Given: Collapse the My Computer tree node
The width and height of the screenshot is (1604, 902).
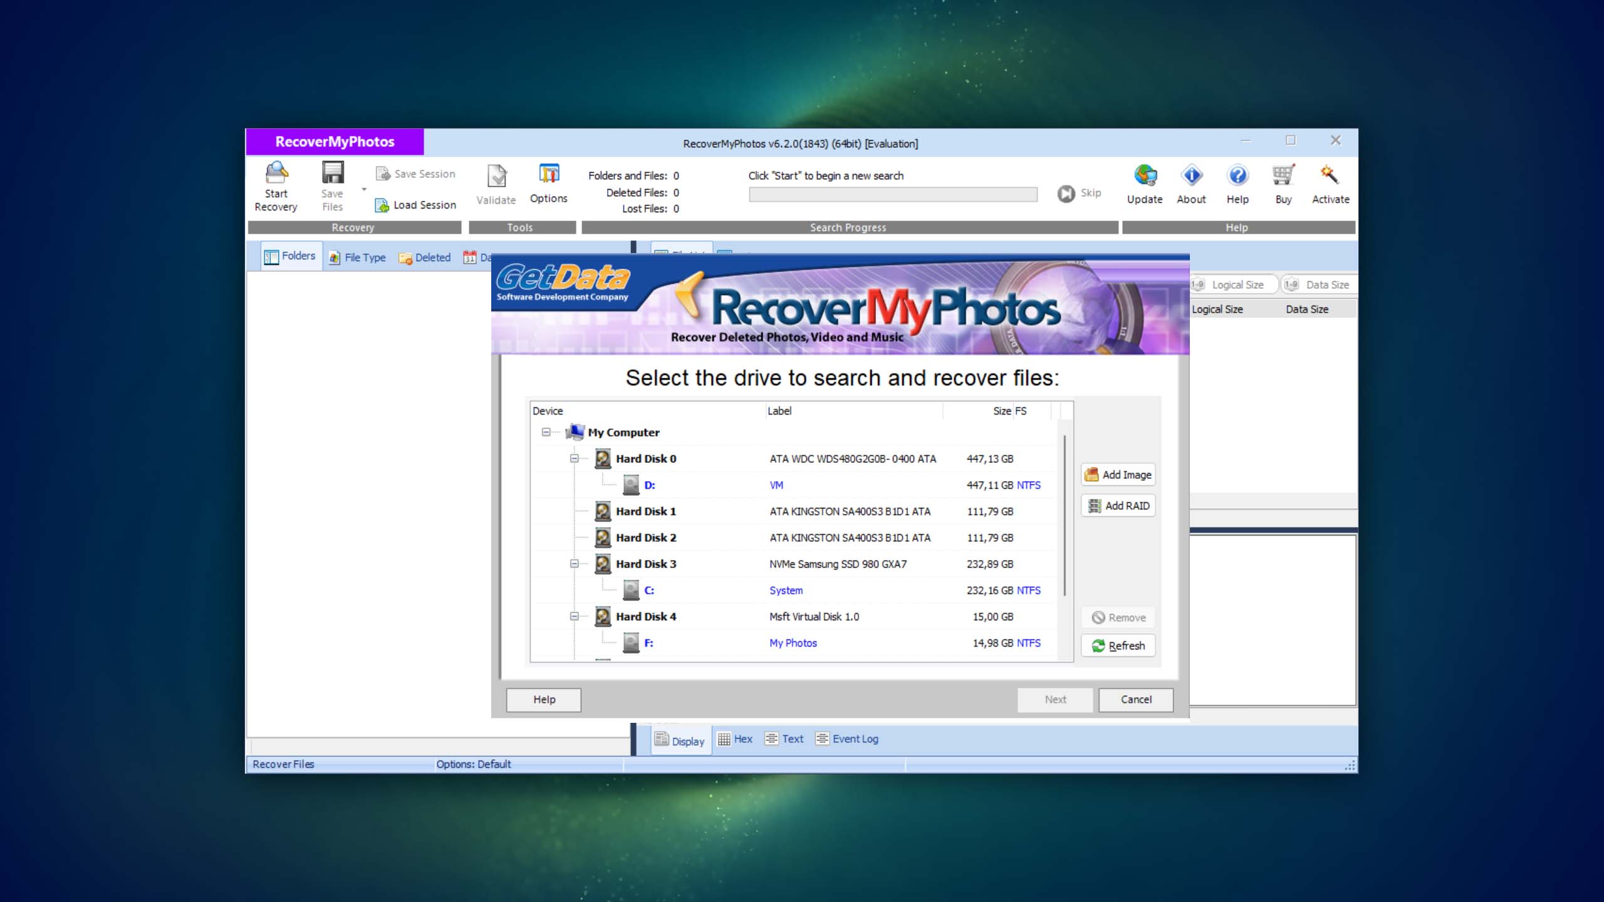Looking at the screenshot, I should (x=546, y=432).
